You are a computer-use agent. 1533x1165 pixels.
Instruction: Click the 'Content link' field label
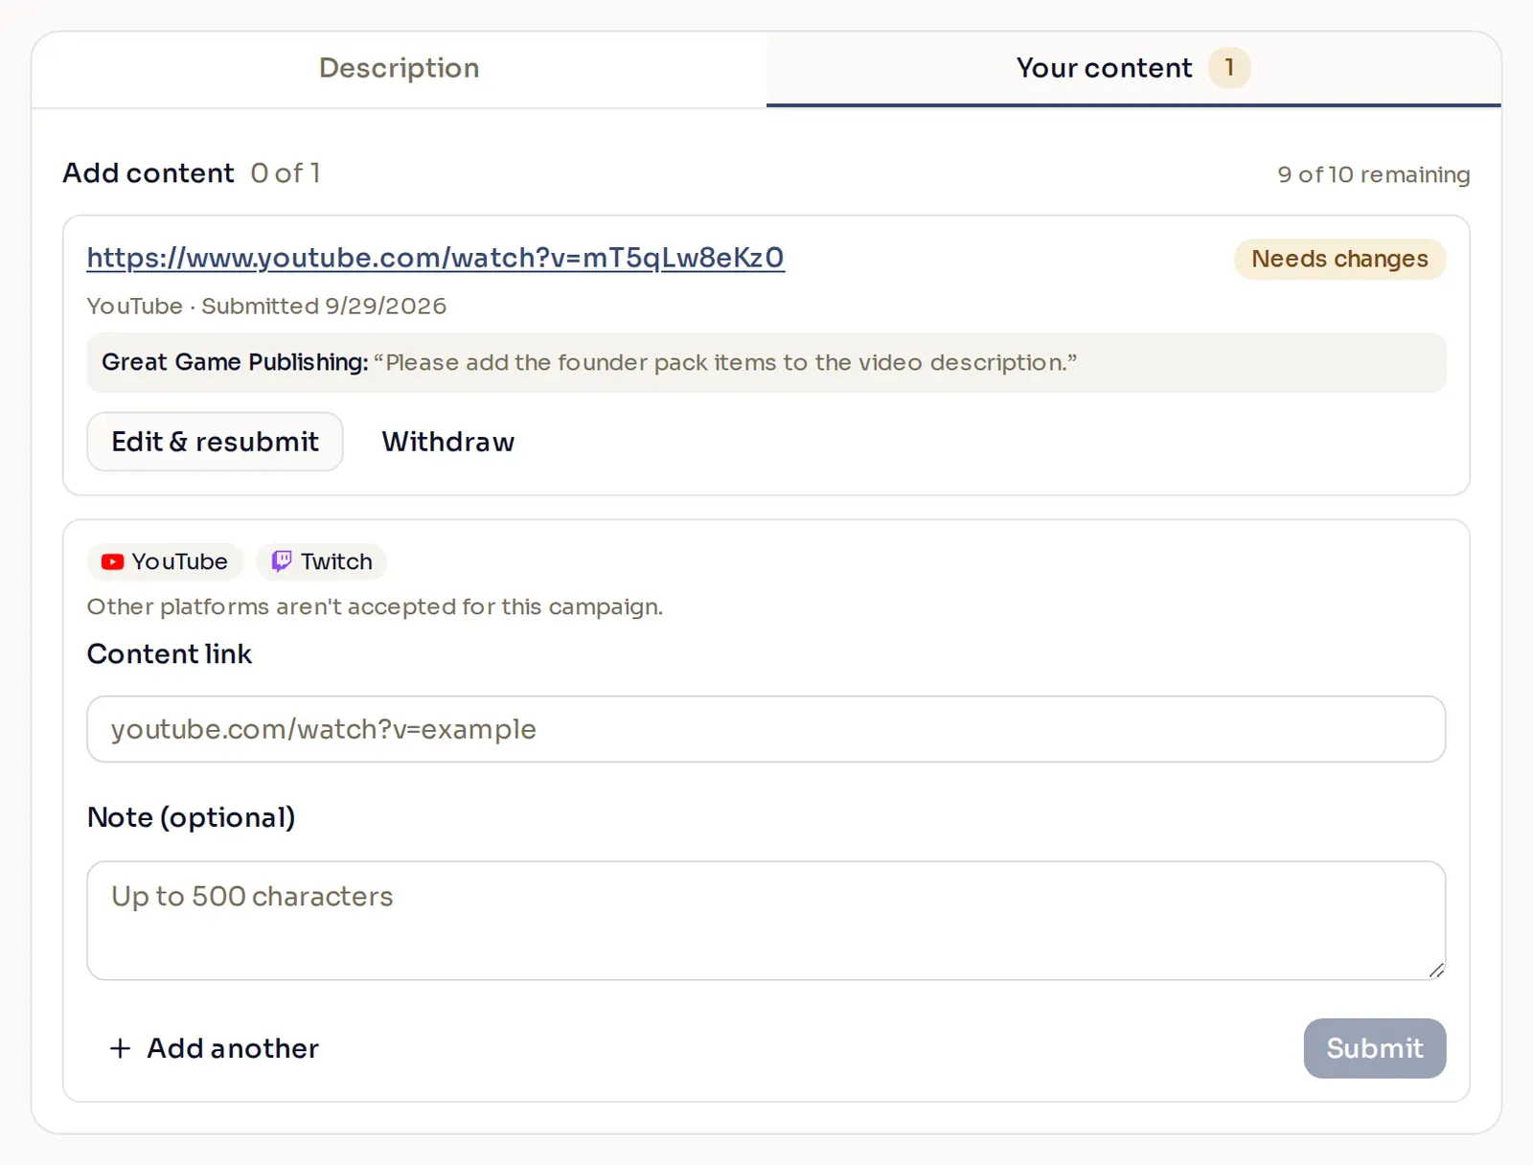[170, 653]
